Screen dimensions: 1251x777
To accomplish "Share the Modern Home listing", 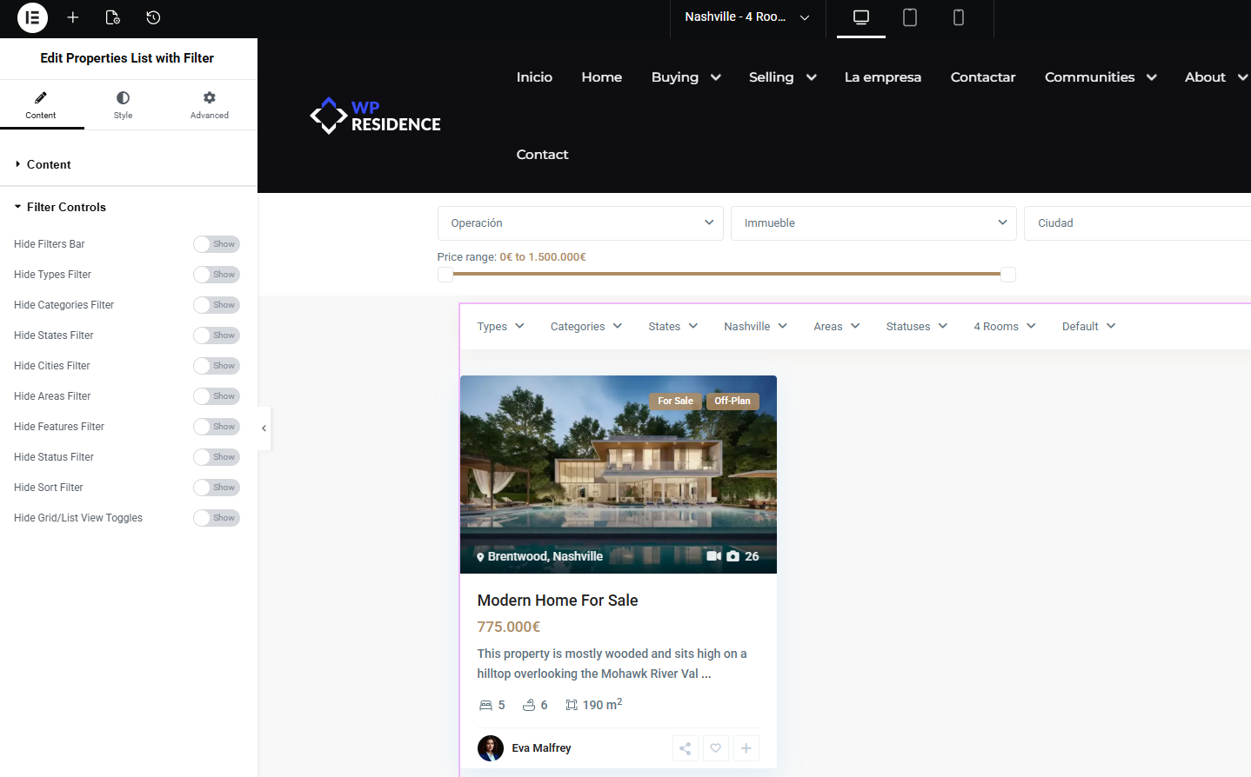I will point(686,748).
